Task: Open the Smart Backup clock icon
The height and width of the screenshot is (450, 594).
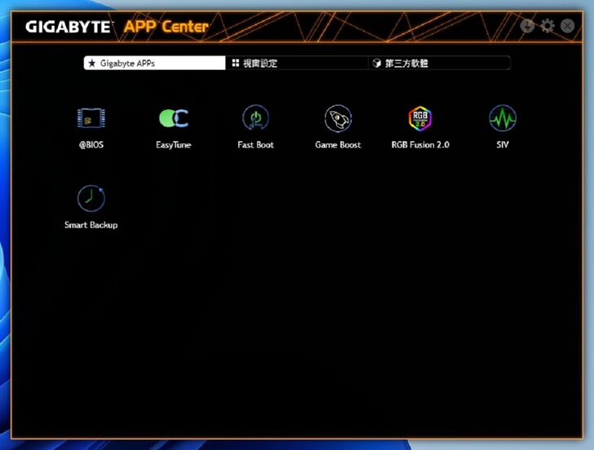Action: [91, 198]
